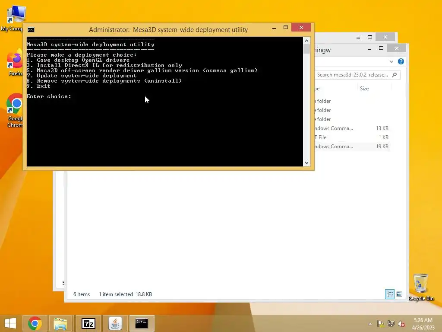This screenshot has height=332, width=442.
Task: Minimize the mingw Explorer window
Action: click(x=369, y=48)
